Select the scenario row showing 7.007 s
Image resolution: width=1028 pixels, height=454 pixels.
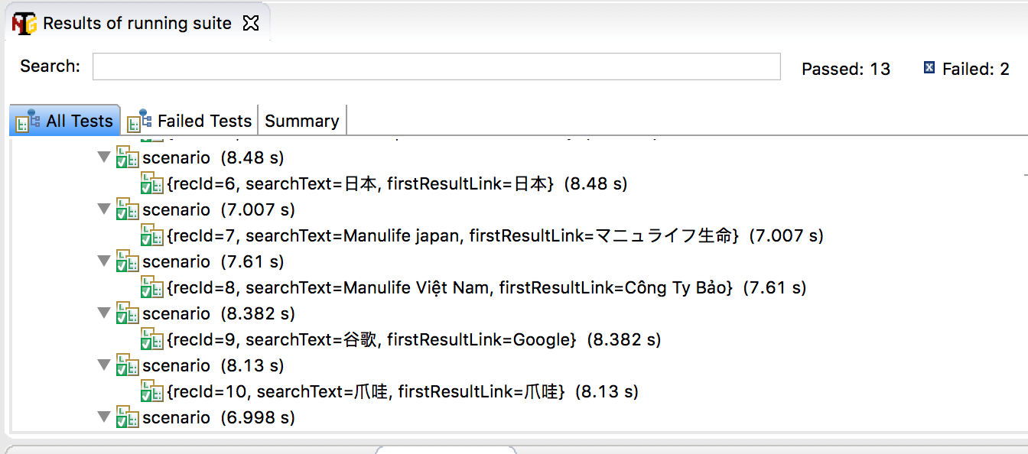(x=199, y=209)
